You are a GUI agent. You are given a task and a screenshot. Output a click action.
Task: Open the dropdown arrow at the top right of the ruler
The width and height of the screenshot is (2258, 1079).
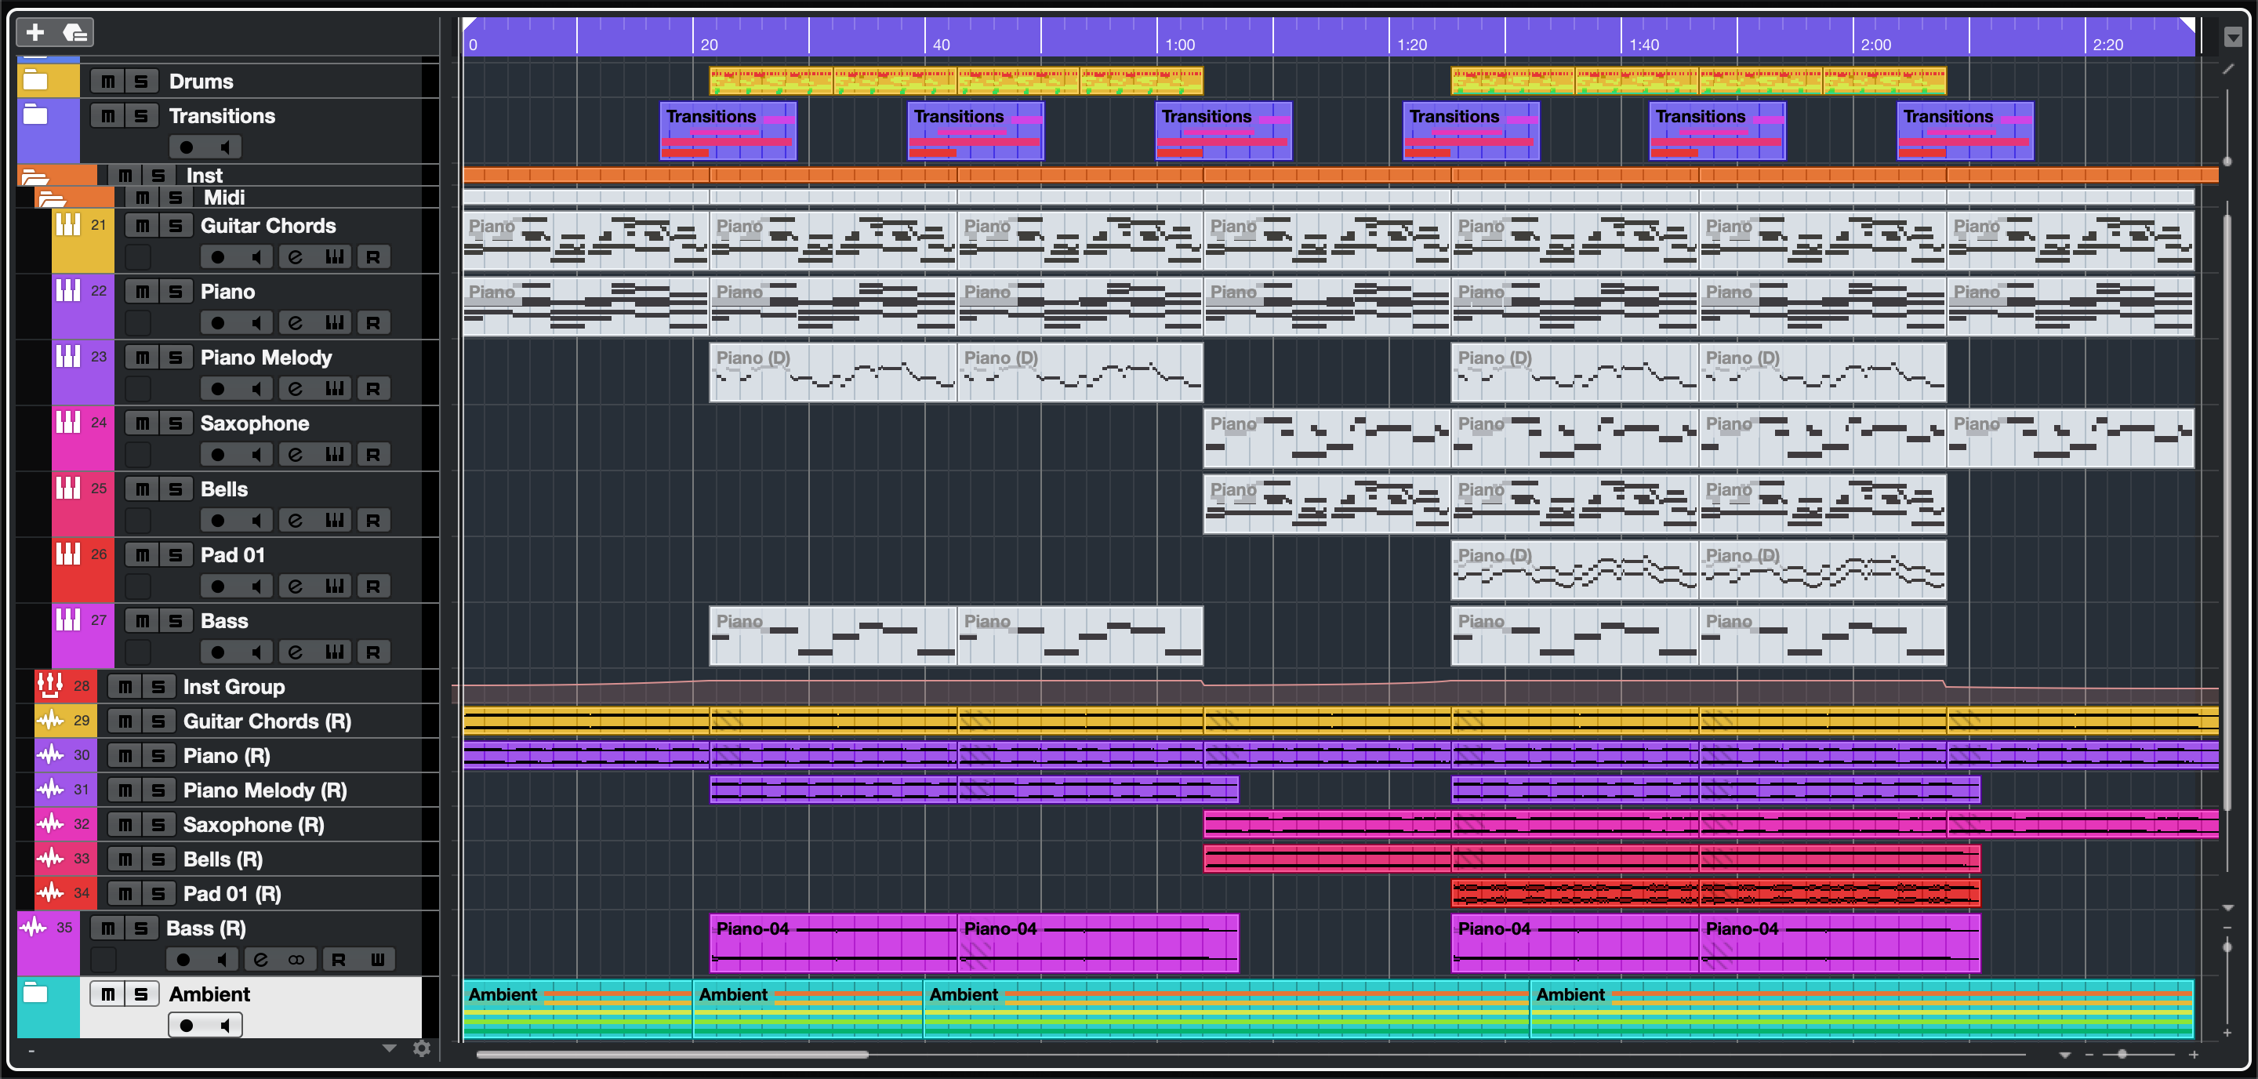2233,37
